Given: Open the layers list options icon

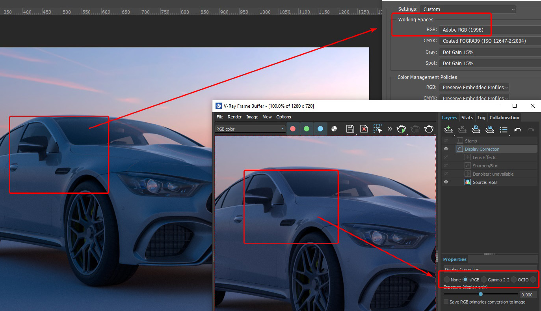Looking at the screenshot, I should (504, 129).
